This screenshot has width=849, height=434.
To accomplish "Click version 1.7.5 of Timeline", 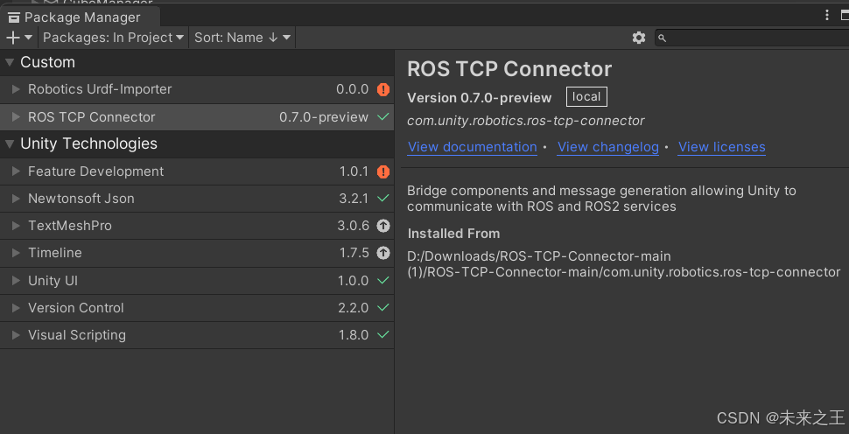I will [354, 253].
